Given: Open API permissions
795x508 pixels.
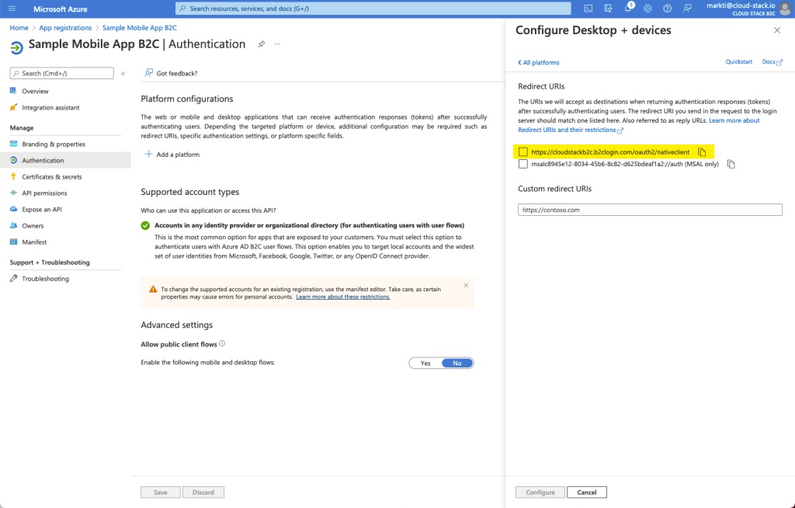Looking at the screenshot, I should click(x=44, y=193).
